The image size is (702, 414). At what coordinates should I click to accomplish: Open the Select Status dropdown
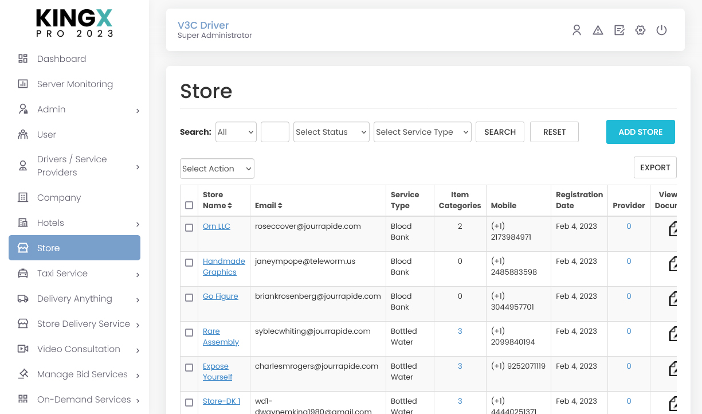[x=331, y=132]
